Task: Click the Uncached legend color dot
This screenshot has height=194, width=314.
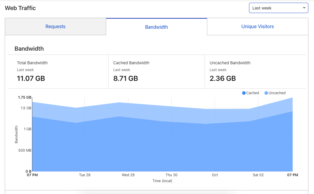Action: pyautogui.click(x=265, y=93)
